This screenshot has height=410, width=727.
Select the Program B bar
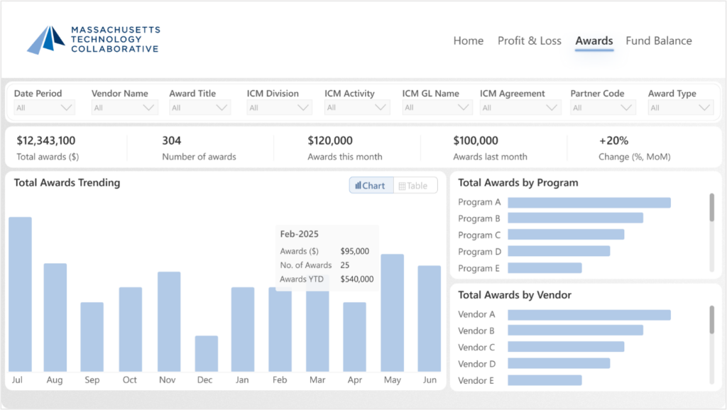tap(575, 218)
